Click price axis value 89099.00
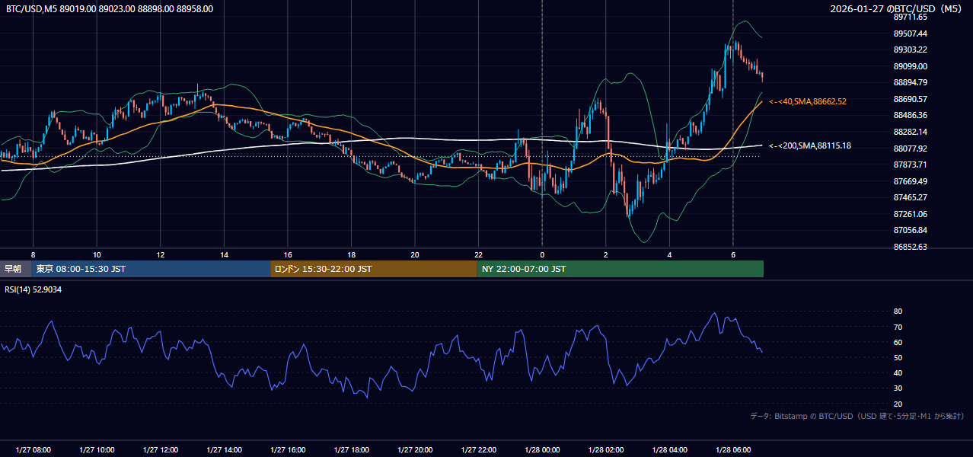The image size is (973, 457). [910, 66]
